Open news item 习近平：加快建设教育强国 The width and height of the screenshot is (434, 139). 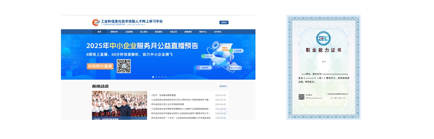click(x=164, y=95)
